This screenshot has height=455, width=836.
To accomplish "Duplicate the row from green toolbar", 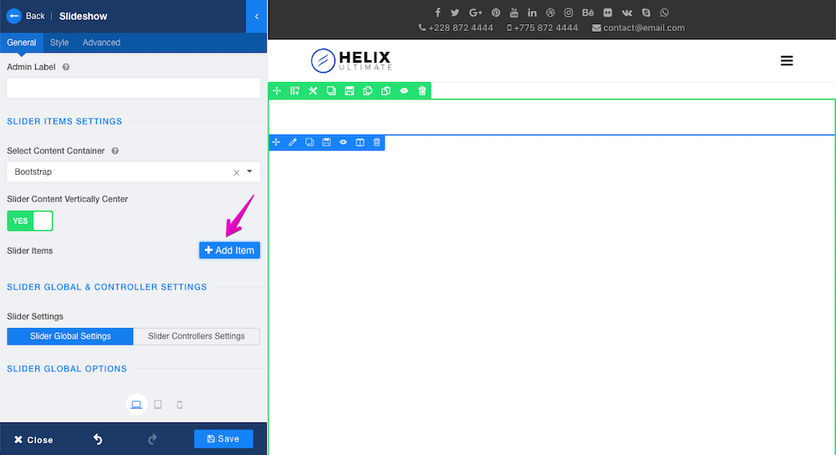I will [331, 91].
